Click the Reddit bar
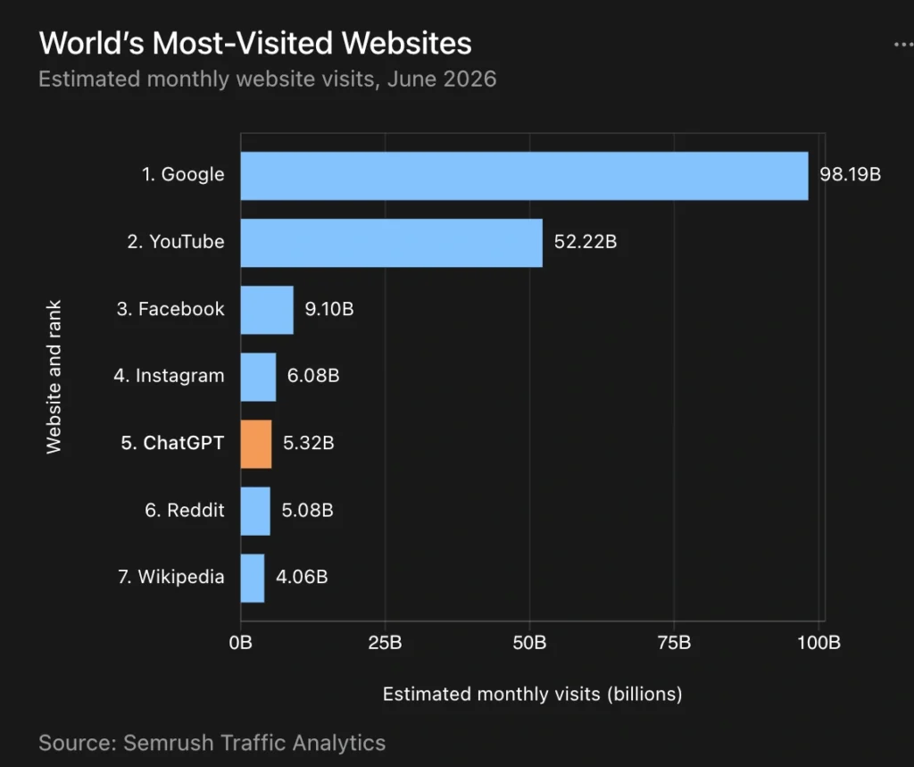Image resolution: width=914 pixels, height=767 pixels. tap(255, 511)
